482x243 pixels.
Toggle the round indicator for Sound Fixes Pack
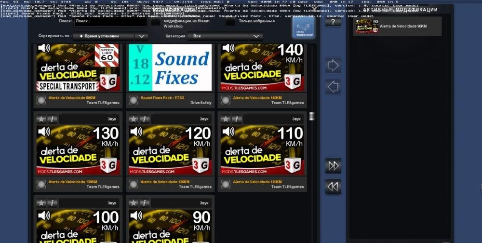pyautogui.click(x=134, y=100)
